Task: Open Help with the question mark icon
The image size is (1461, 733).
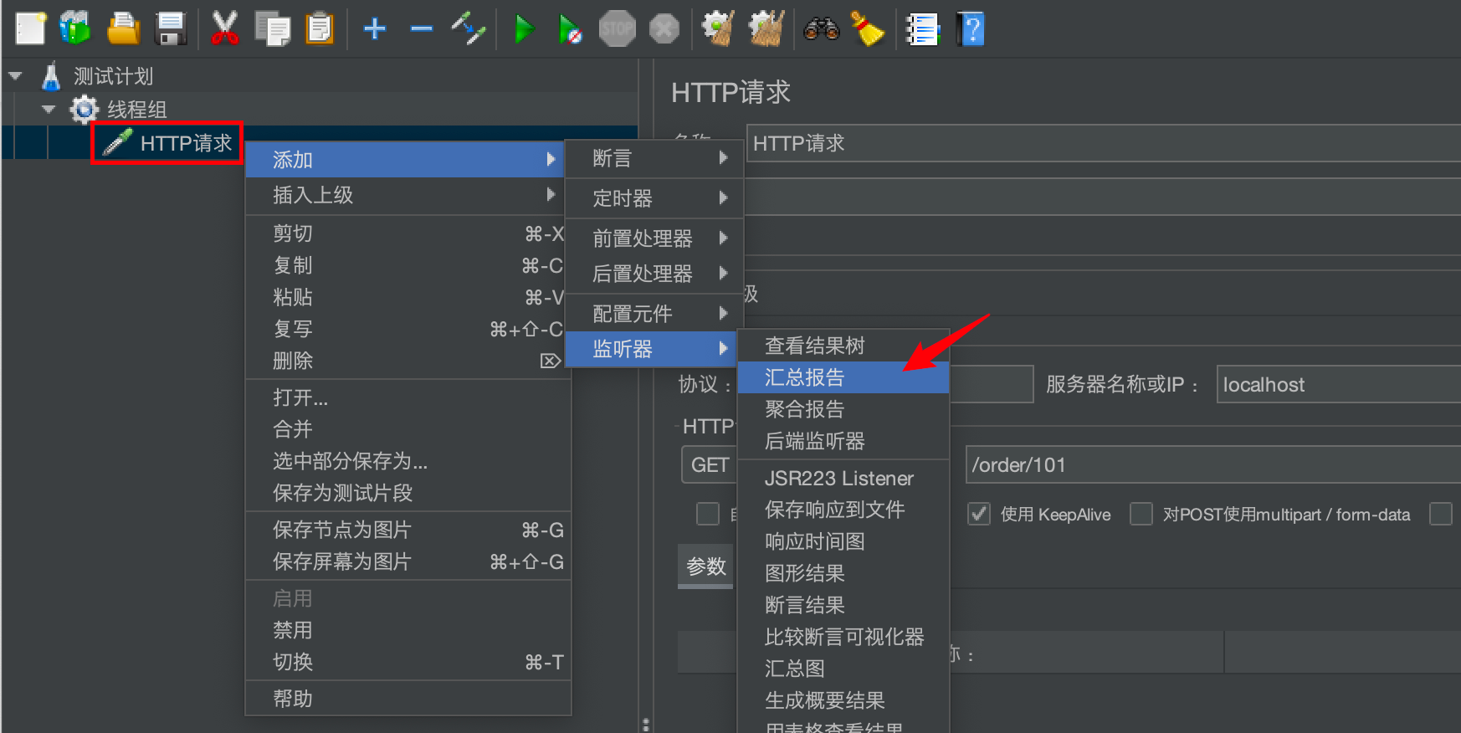Action: pyautogui.click(x=971, y=29)
